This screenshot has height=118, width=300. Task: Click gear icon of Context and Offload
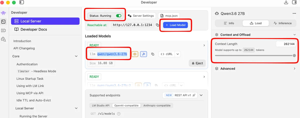pyautogui.click(x=217, y=35)
